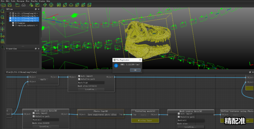
Task: Open the Edit menu
Action: (x=8, y=1)
